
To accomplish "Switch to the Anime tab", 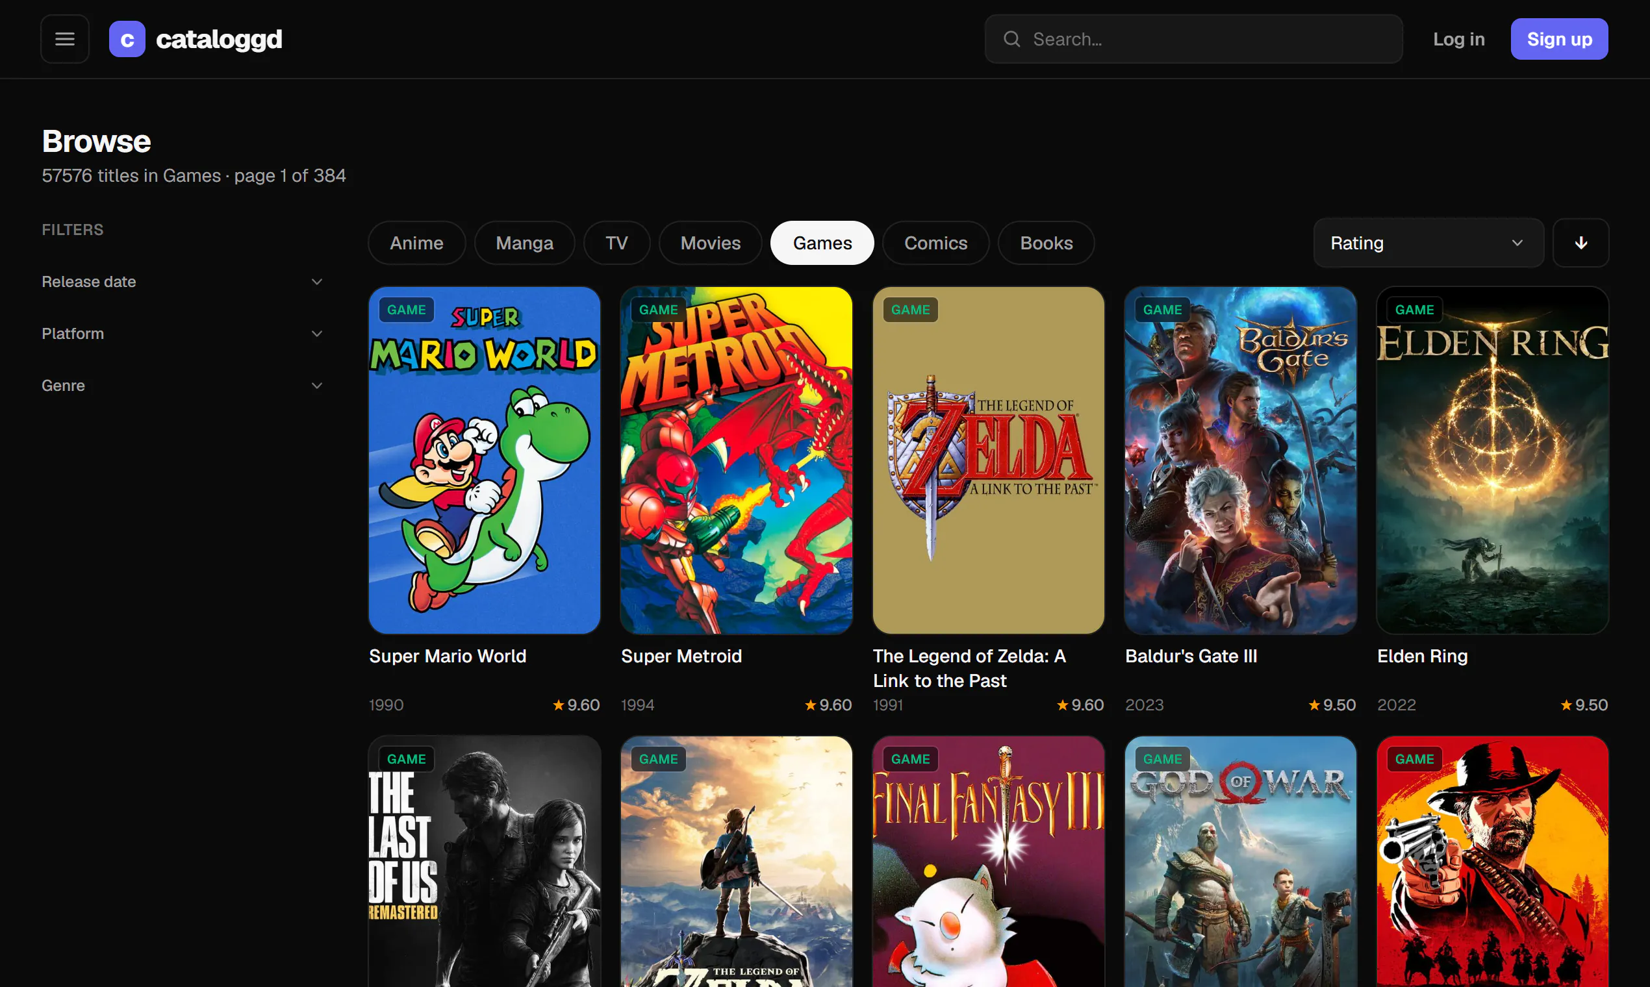I will pyautogui.click(x=416, y=243).
